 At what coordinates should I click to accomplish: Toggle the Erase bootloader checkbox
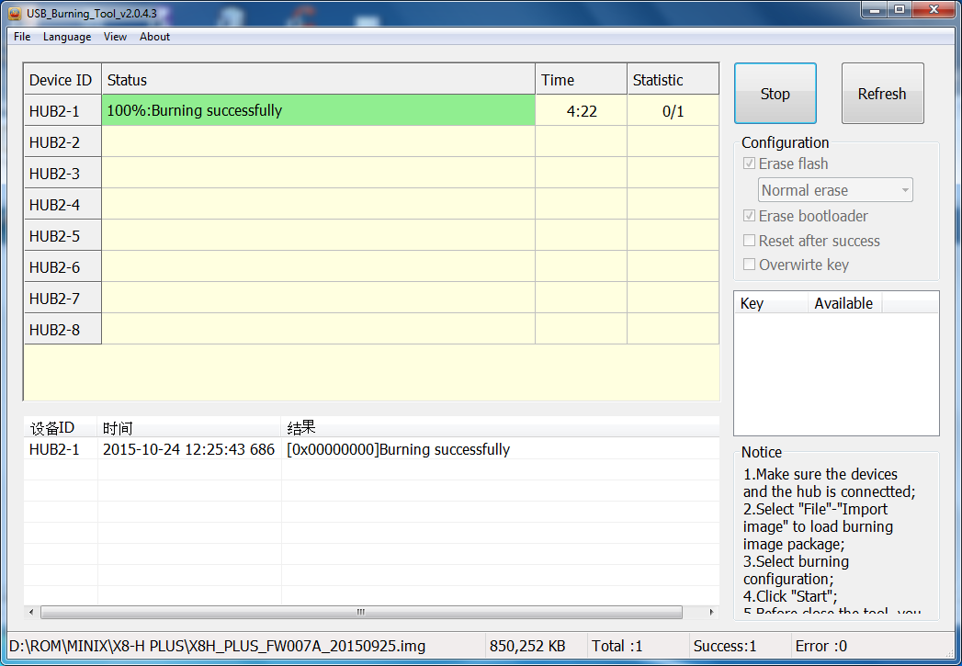tap(750, 216)
